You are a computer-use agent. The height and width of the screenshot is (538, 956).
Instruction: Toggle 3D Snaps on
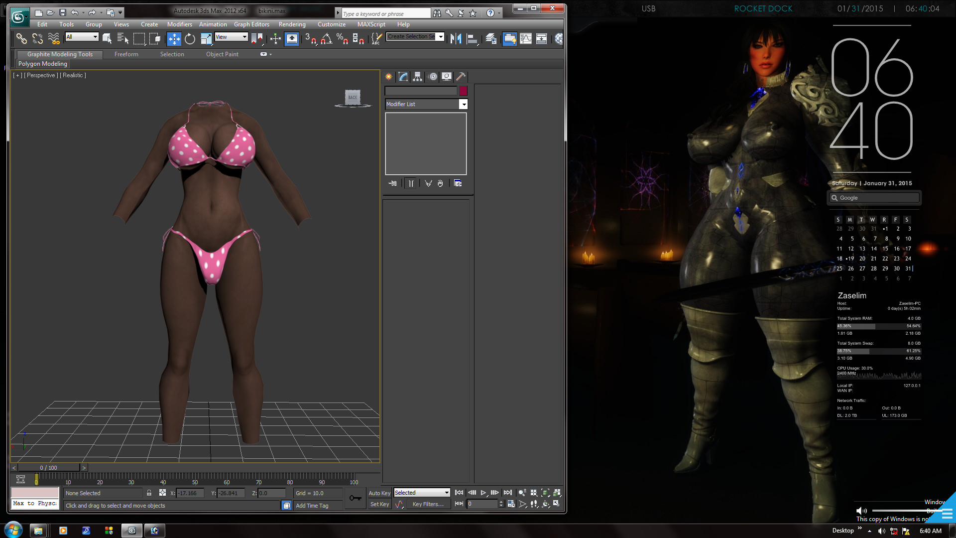[x=311, y=38]
